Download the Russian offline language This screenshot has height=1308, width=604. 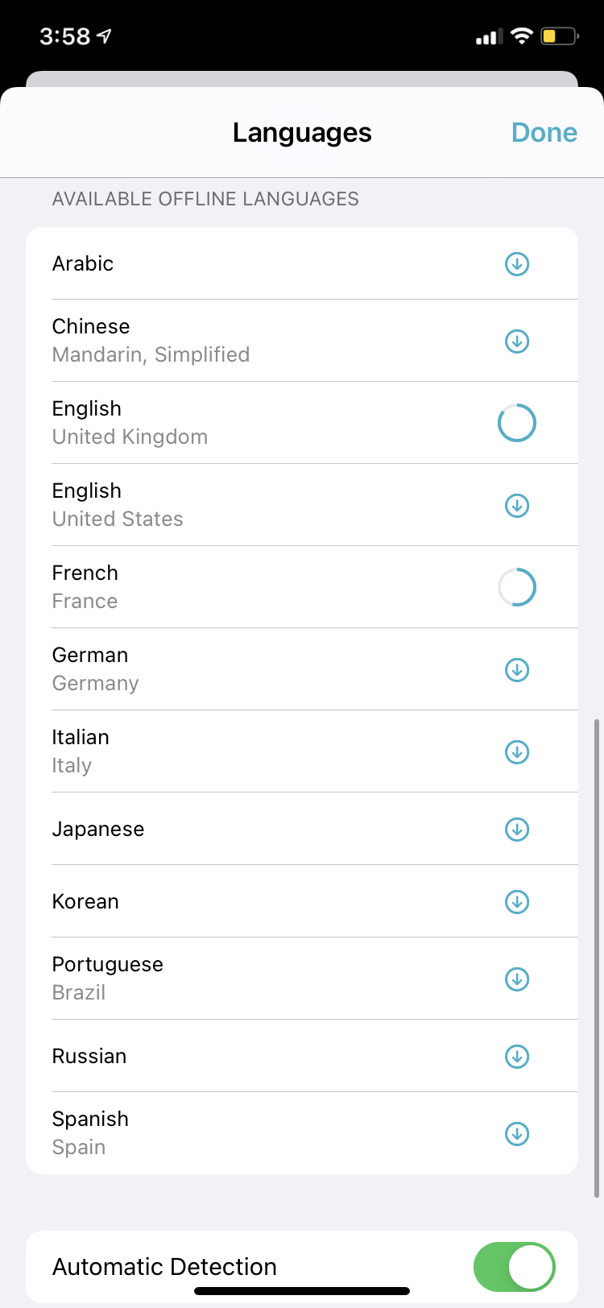click(x=517, y=1057)
